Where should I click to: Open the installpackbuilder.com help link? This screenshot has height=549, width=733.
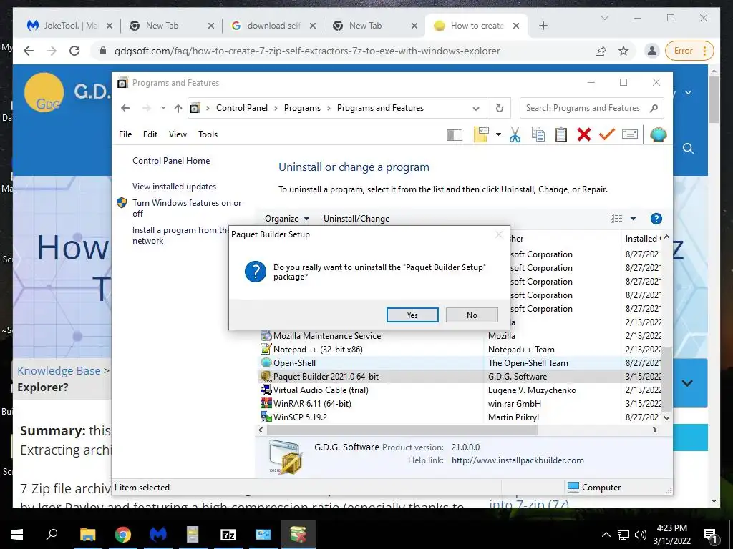point(518,460)
